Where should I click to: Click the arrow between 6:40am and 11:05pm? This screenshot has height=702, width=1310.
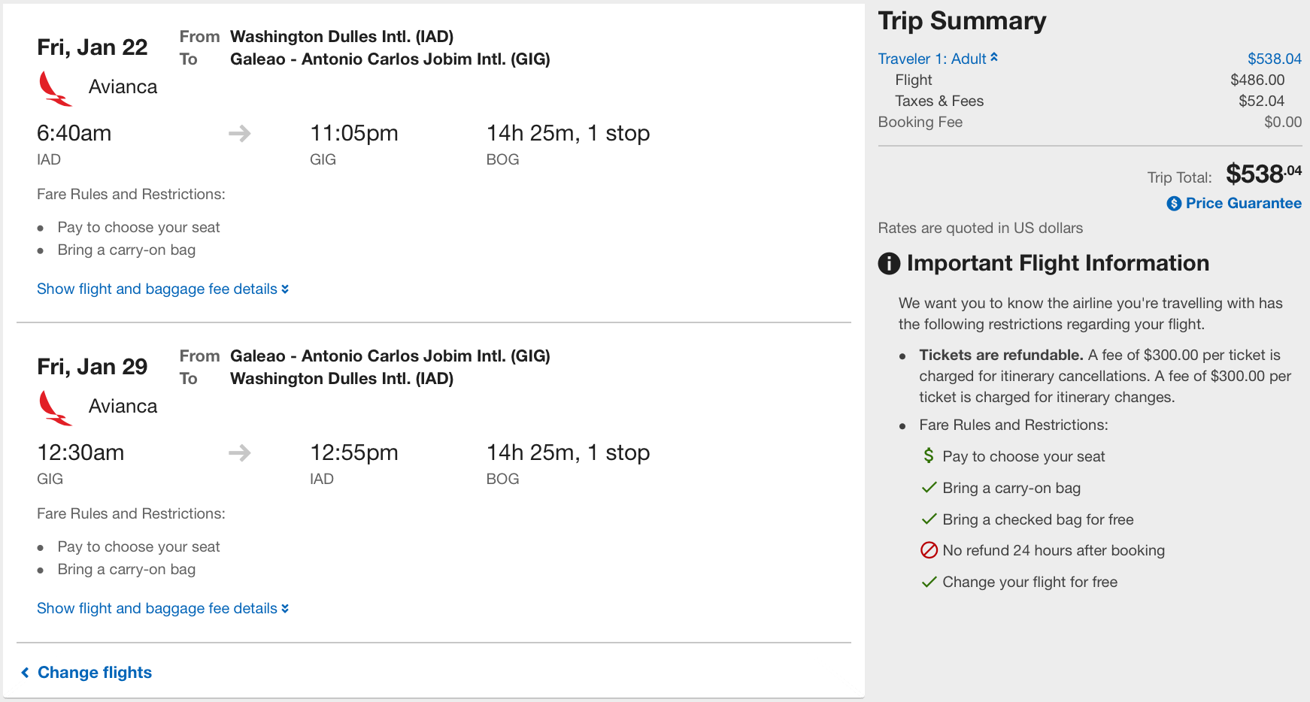240,134
